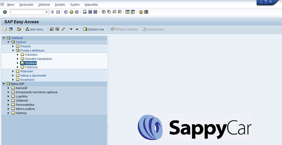The image size is (282, 145).
Task: Go to the last page icon
Action: tap(120, 12)
